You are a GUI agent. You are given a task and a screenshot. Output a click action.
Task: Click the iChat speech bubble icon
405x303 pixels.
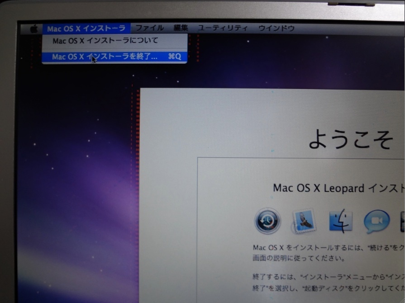(376, 222)
